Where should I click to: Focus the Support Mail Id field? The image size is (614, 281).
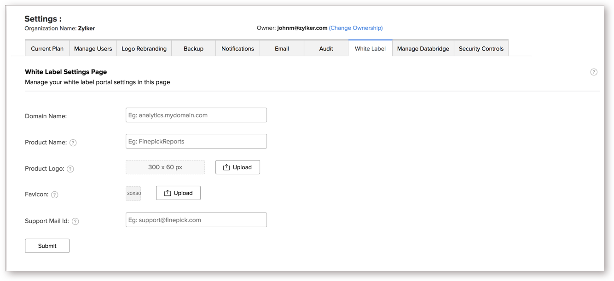click(196, 220)
